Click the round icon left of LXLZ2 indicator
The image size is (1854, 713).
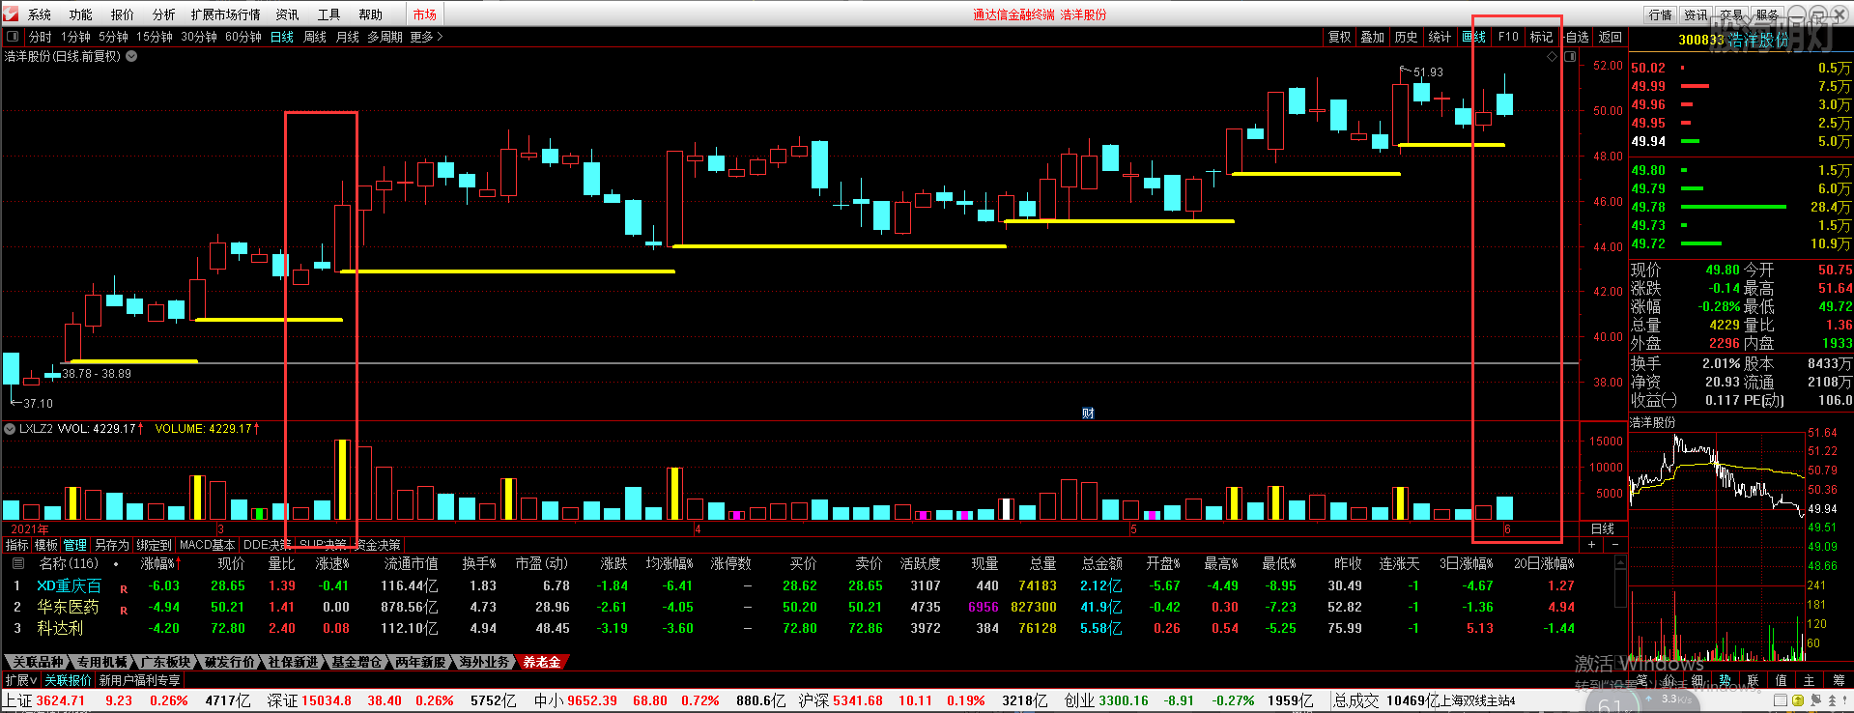point(11,428)
